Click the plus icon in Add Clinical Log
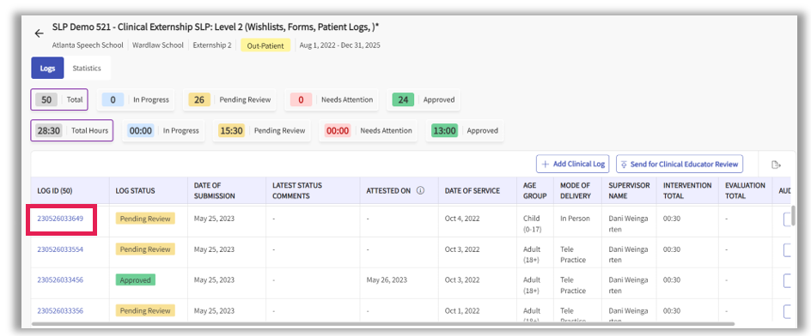This screenshot has width=811, height=336. [546, 164]
